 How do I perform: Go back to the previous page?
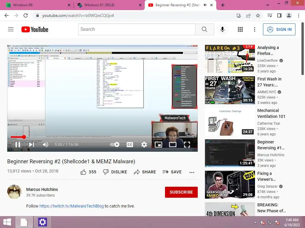7,15
